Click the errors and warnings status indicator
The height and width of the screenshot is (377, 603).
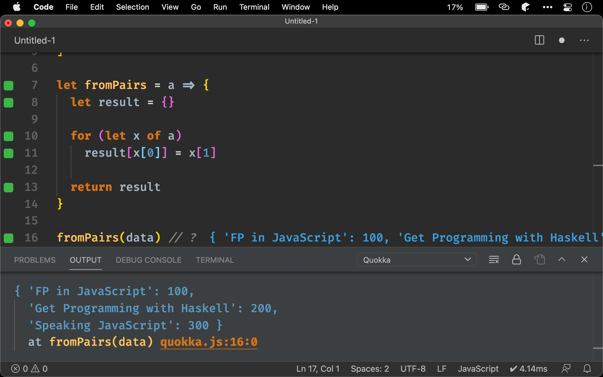(29, 369)
